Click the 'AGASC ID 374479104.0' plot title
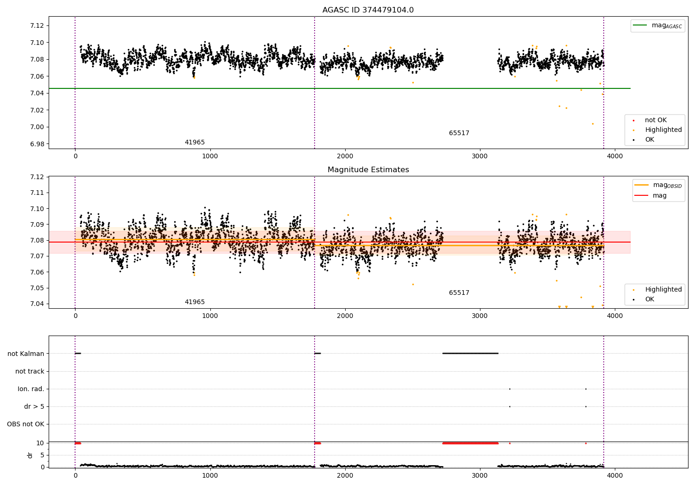Viewport: 695px width, 486px height. click(368, 10)
